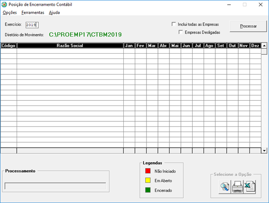This screenshot has width=269, height=203.
Task: Click the preview magnifier icon
Action: click(225, 187)
